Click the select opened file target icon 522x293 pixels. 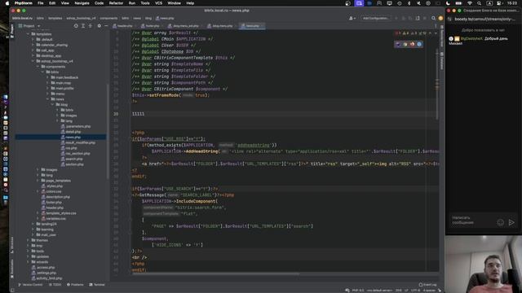pyautogui.click(x=76, y=26)
